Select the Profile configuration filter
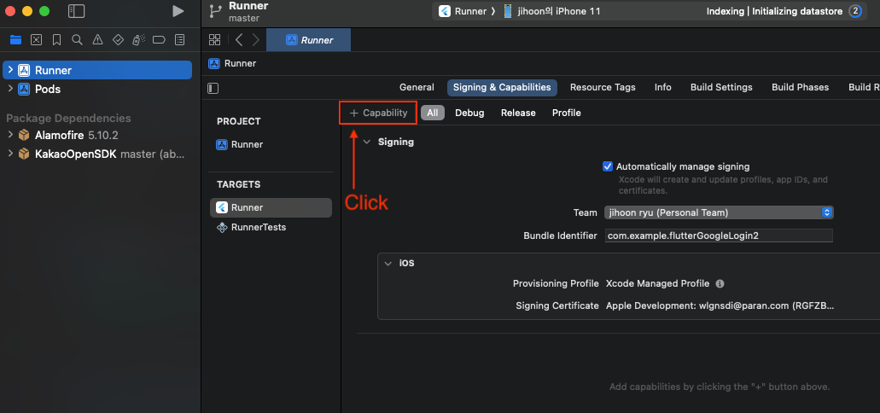 [x=566, y=113]
